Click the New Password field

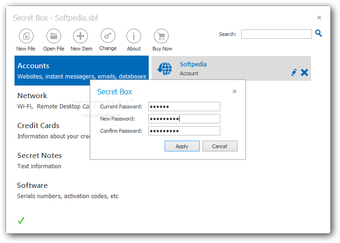[x=184, y=119]
